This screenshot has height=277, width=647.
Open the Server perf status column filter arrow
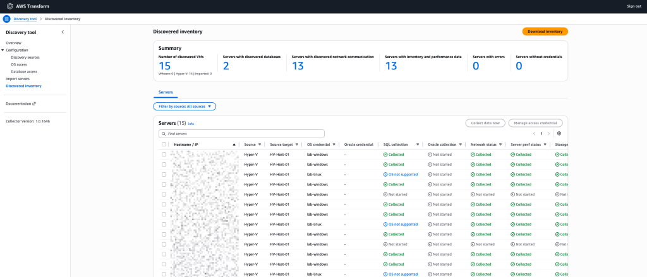545,144
